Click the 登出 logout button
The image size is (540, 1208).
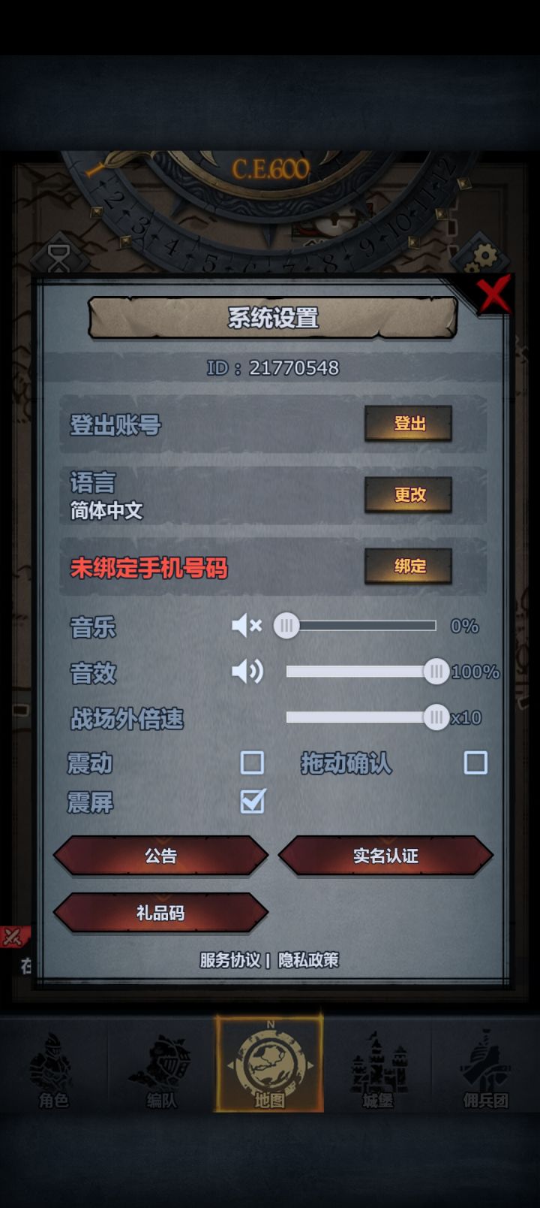(x=409, y=424)
